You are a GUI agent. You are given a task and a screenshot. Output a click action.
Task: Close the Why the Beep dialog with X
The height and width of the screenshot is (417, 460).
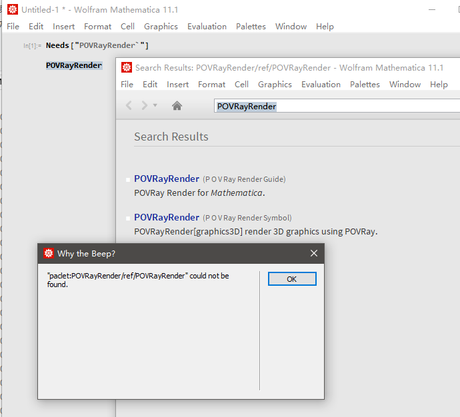coord(314,253)
